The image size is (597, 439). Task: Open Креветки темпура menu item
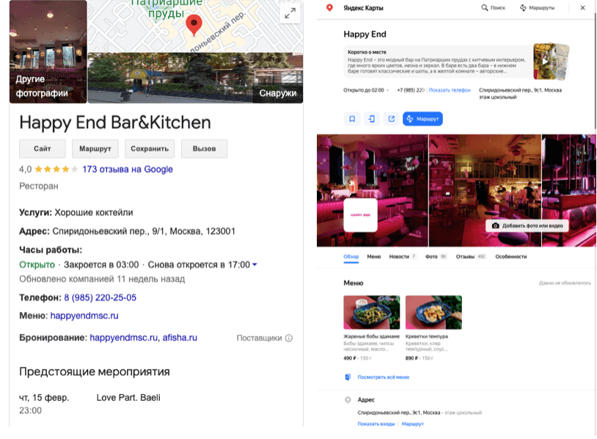(433, 327)
